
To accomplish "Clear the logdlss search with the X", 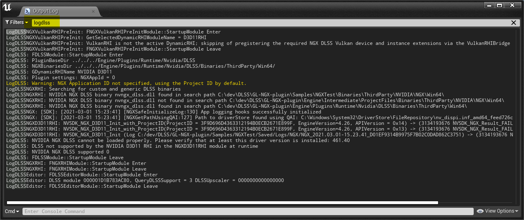I will [x=514, y=23].
